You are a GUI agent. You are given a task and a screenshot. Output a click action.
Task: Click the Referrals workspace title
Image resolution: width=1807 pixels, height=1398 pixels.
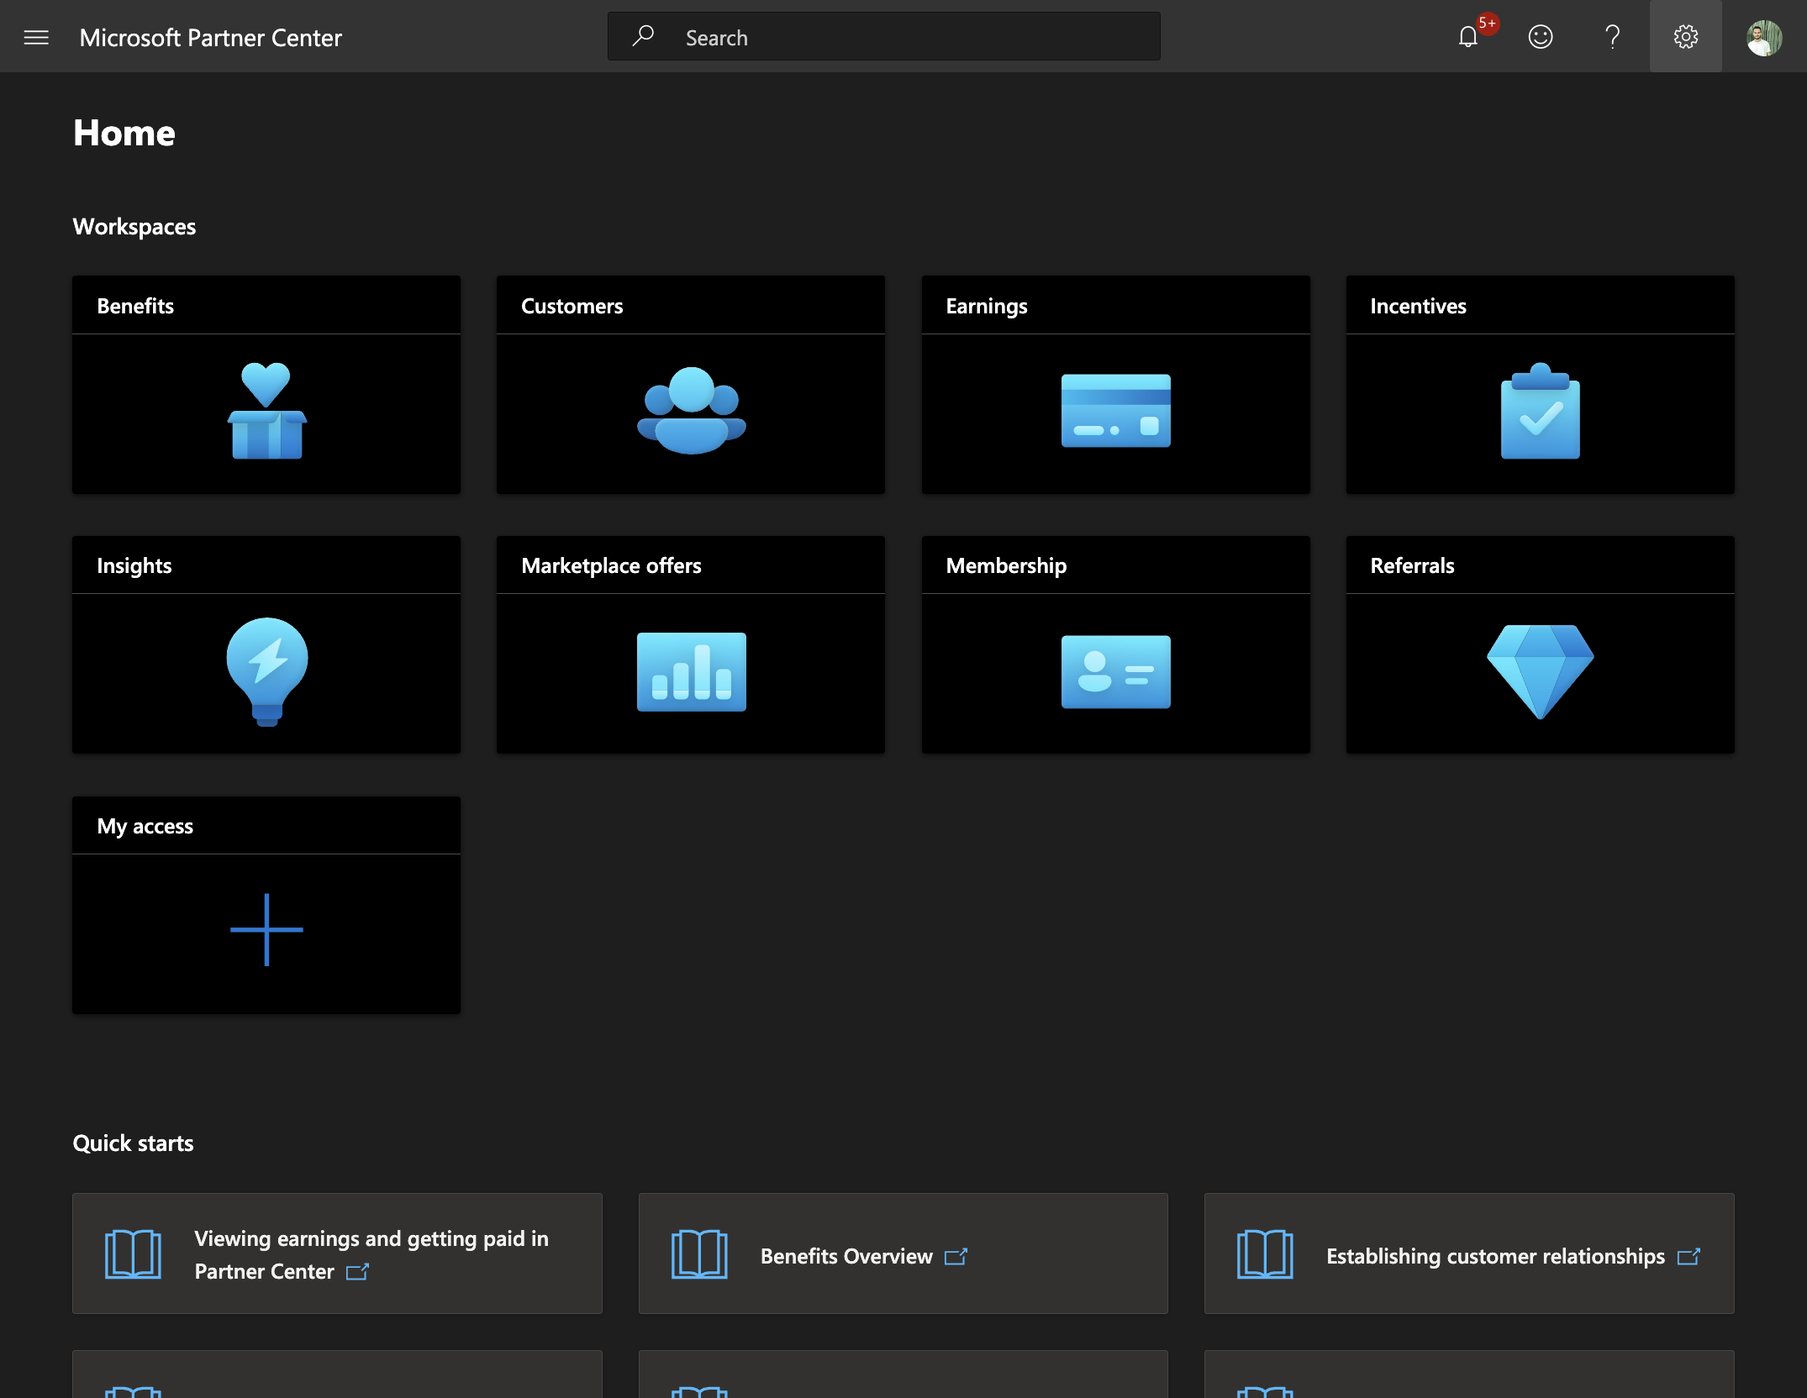pos(1412,565)
